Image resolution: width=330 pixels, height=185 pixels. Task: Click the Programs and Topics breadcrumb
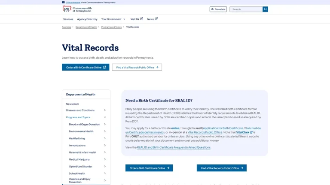pos(111,27)
